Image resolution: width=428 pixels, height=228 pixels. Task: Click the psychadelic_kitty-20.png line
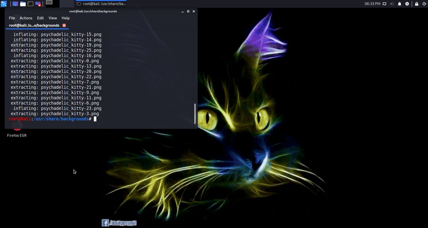coord(56,71)
